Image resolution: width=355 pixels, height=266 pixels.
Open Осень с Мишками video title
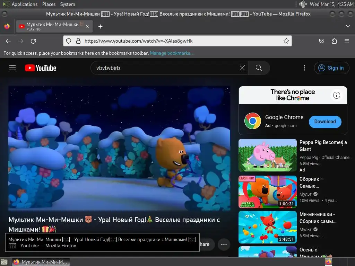(315, 253)
